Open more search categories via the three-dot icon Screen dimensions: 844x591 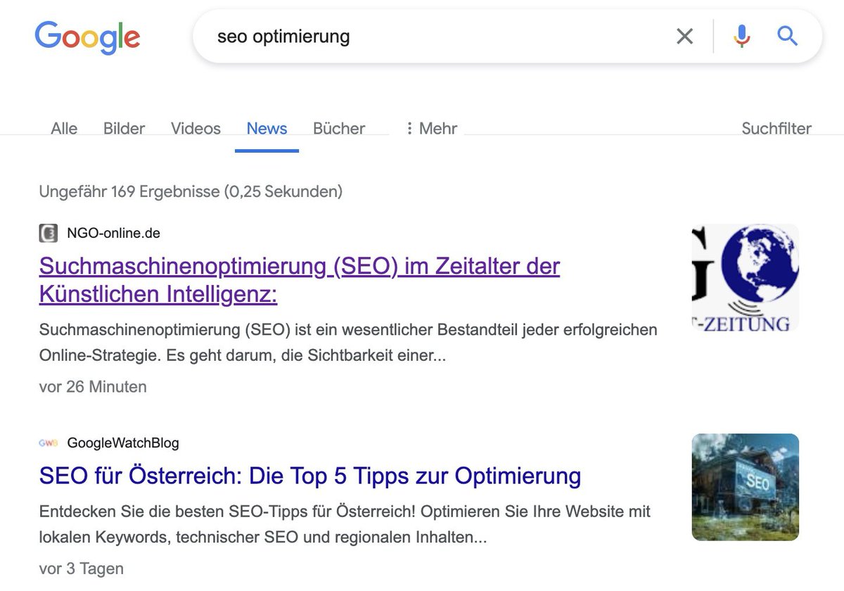coord(409,128)
